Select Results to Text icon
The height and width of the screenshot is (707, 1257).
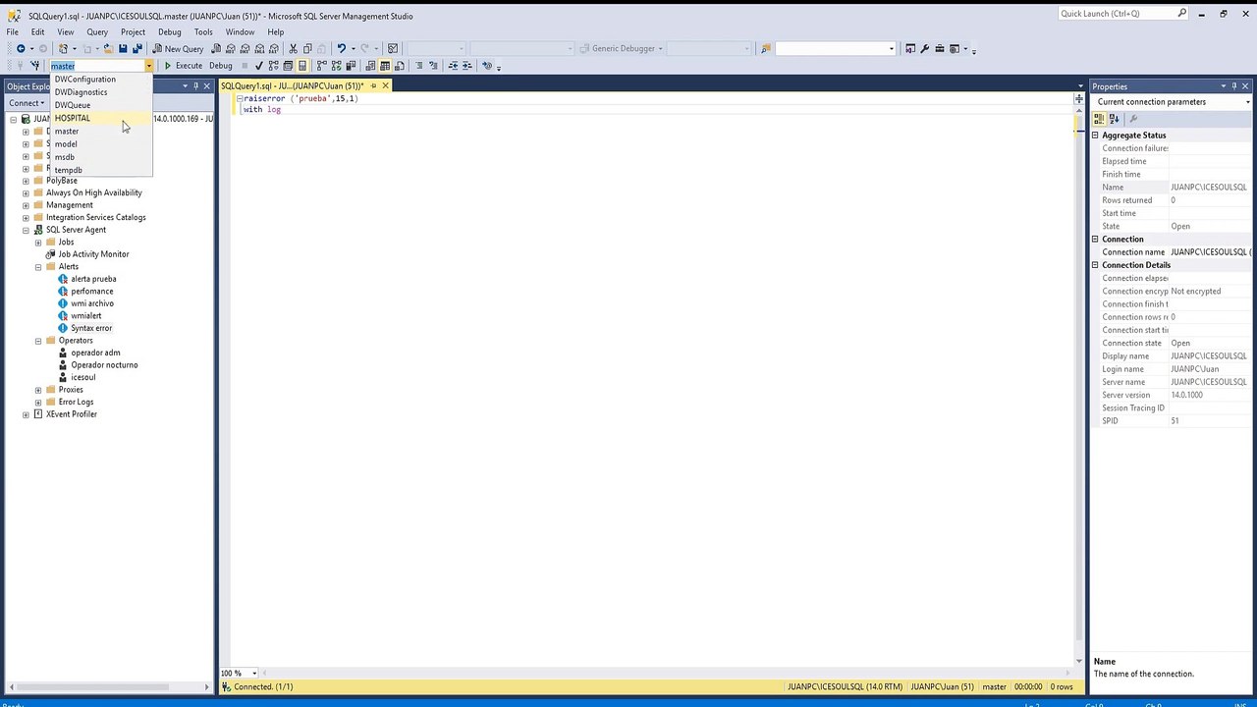coord(370,66)
